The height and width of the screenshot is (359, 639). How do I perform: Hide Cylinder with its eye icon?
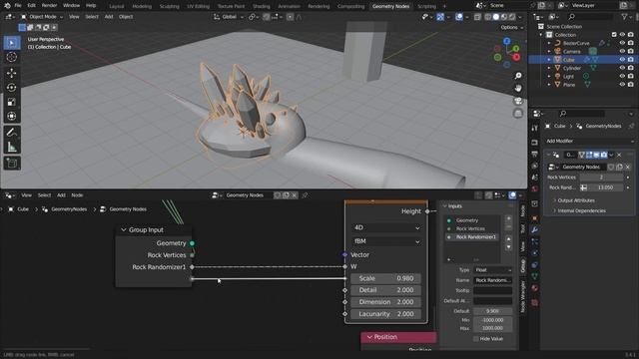coord(622,68)
